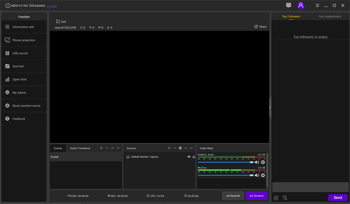The image size is (350, 204).
Task: Click the REC: 00:00:00 timer
Action: [118, 196]
